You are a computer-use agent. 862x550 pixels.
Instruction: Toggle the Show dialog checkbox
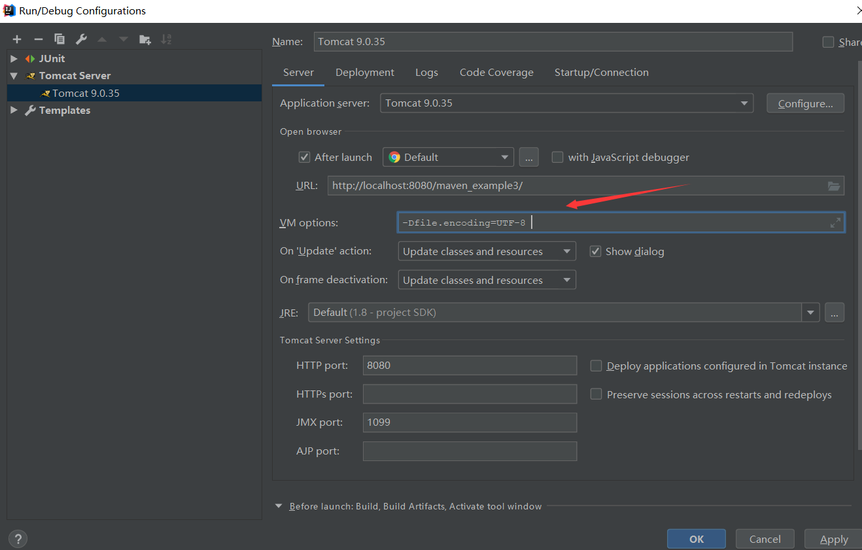595,251
